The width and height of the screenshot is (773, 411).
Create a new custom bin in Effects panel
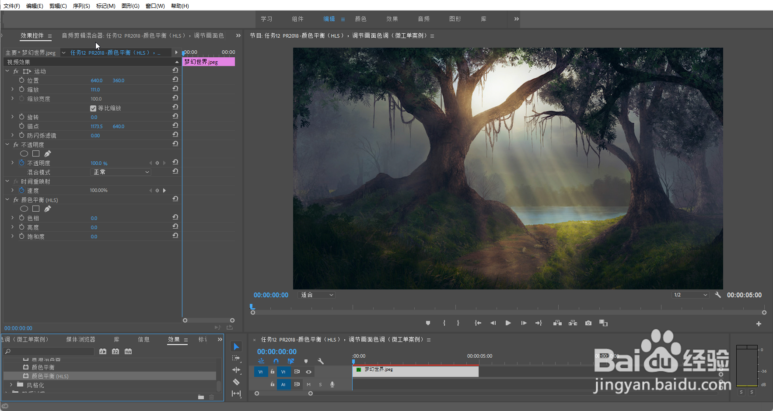point(201,397)
